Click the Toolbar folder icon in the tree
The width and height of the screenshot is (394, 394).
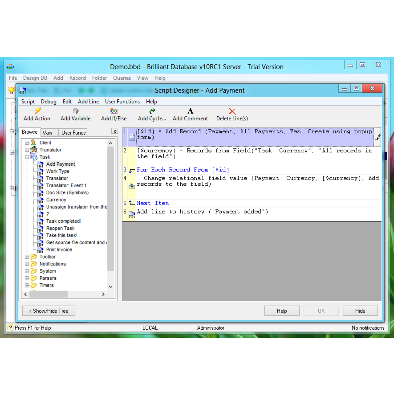pyautogui.click(x=34, y=257)
